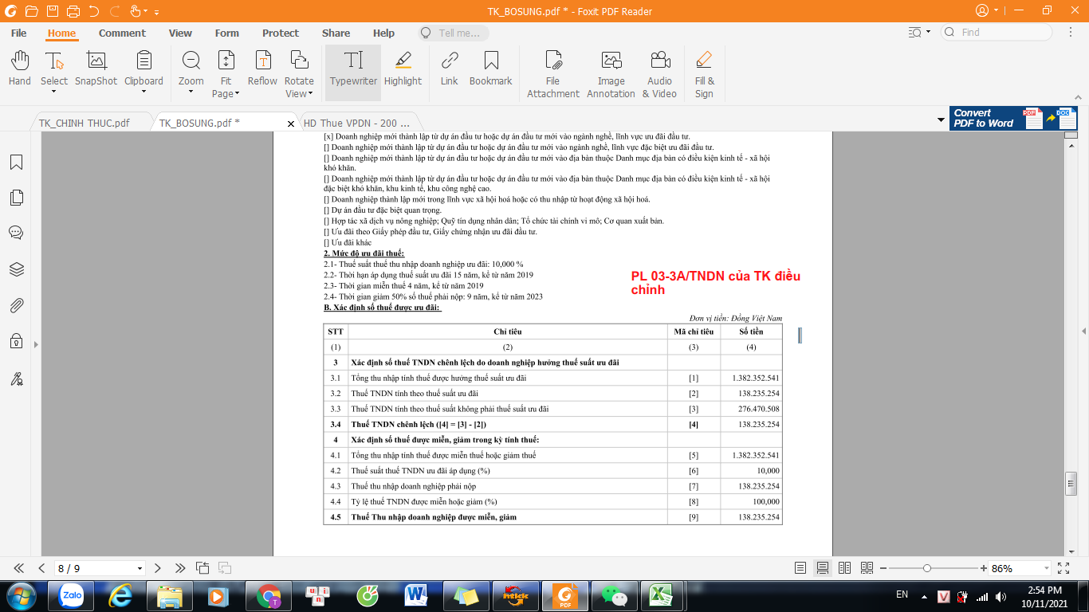Viewport: 1089px width, 612px height.
Task: Click the Find search field
Action: 1004,33
